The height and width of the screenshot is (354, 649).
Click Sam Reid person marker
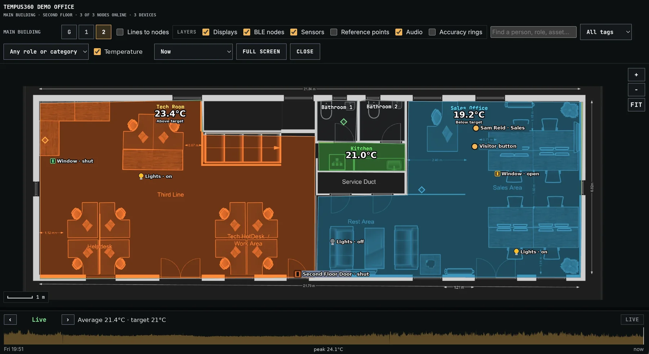coord(476,128)
